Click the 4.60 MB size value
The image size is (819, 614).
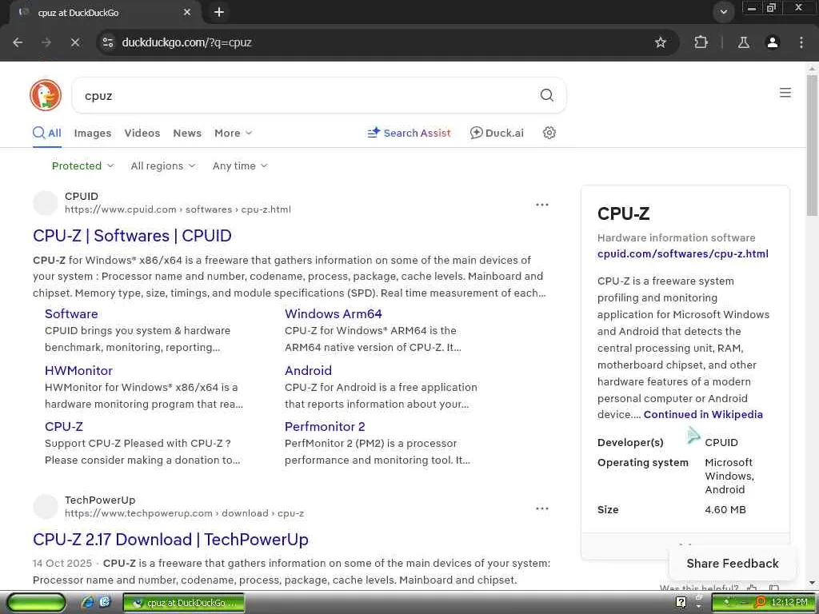pos(725,509)
